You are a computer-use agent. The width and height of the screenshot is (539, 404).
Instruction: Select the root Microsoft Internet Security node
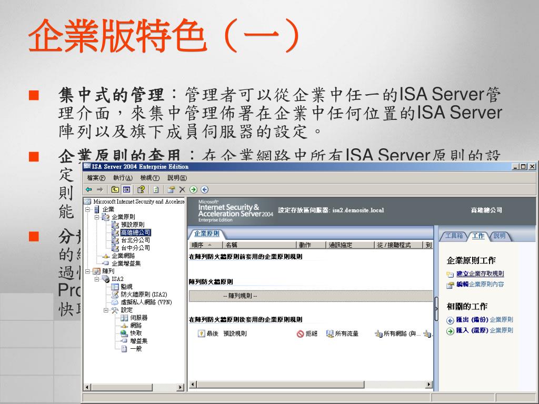138,201
